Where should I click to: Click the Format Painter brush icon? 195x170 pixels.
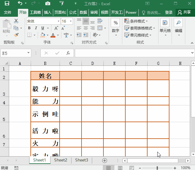click(x=16, y=35)
